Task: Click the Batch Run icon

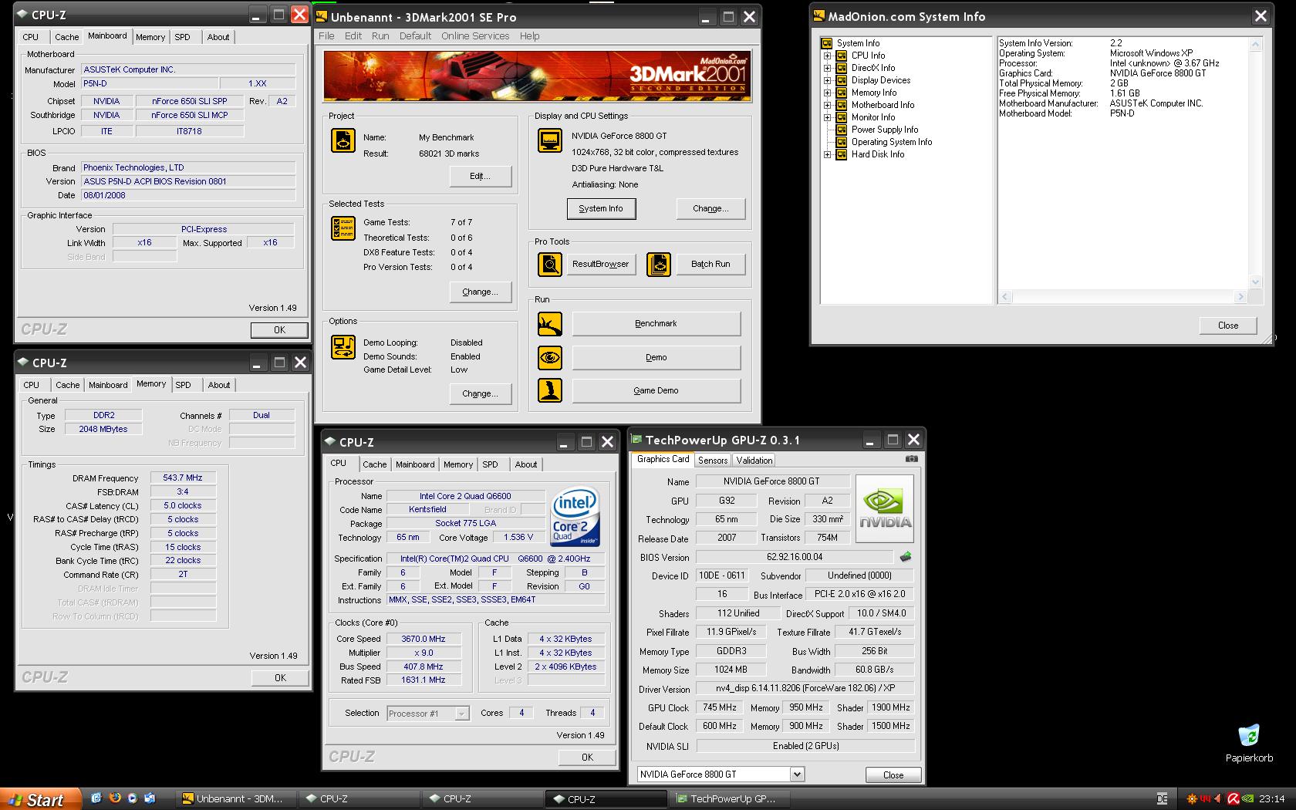Action: click(659, 265)
